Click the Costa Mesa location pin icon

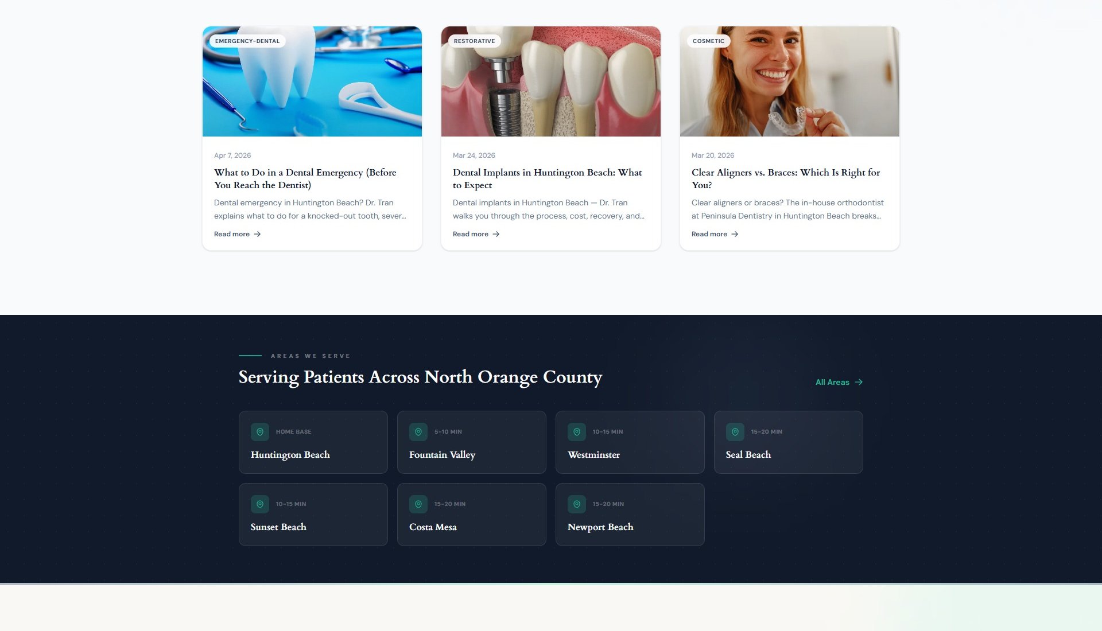click(418, 504)
